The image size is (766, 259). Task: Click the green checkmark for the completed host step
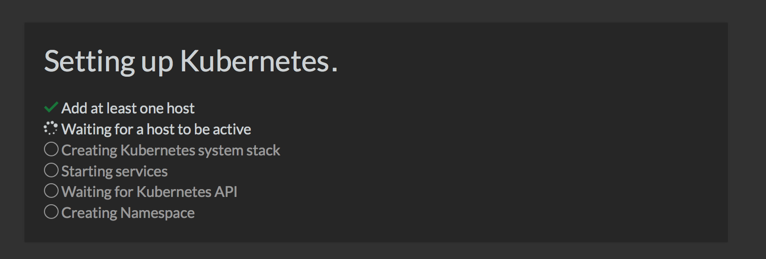pos(51,107)
